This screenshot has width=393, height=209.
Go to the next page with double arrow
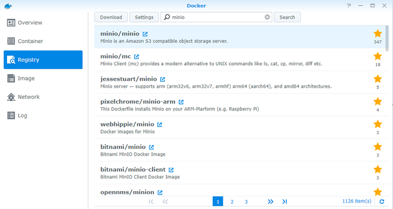(x=271, y=202)
